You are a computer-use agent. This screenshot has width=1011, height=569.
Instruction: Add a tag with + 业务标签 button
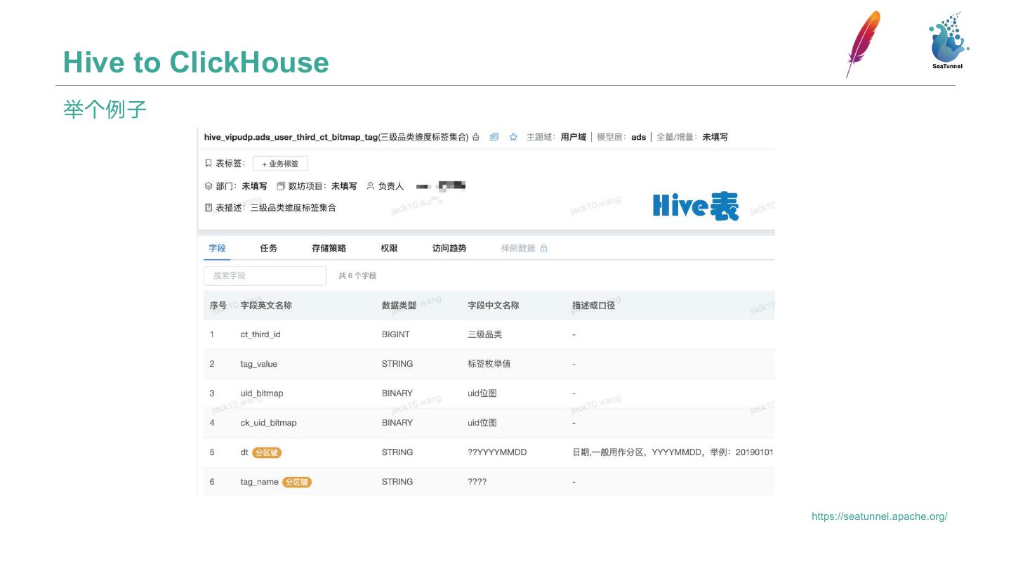tap(280, 164)
